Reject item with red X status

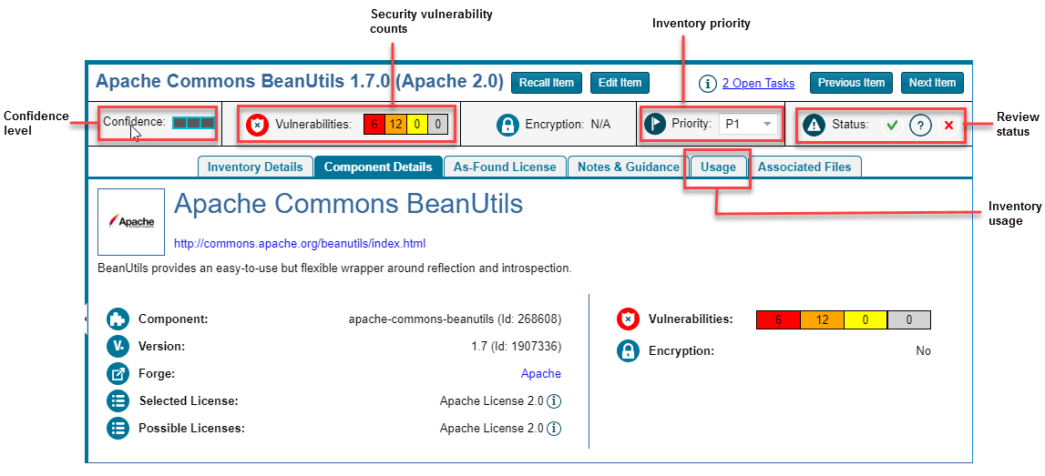pyautogui.click(x=949, y=126)
